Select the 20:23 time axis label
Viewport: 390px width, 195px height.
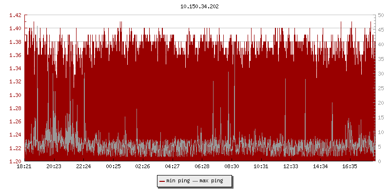[x=54, y=166]
